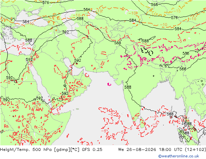
Task: Click the 588 label over Sumatra
Action: pyautogui.click(x=186, y=133)
